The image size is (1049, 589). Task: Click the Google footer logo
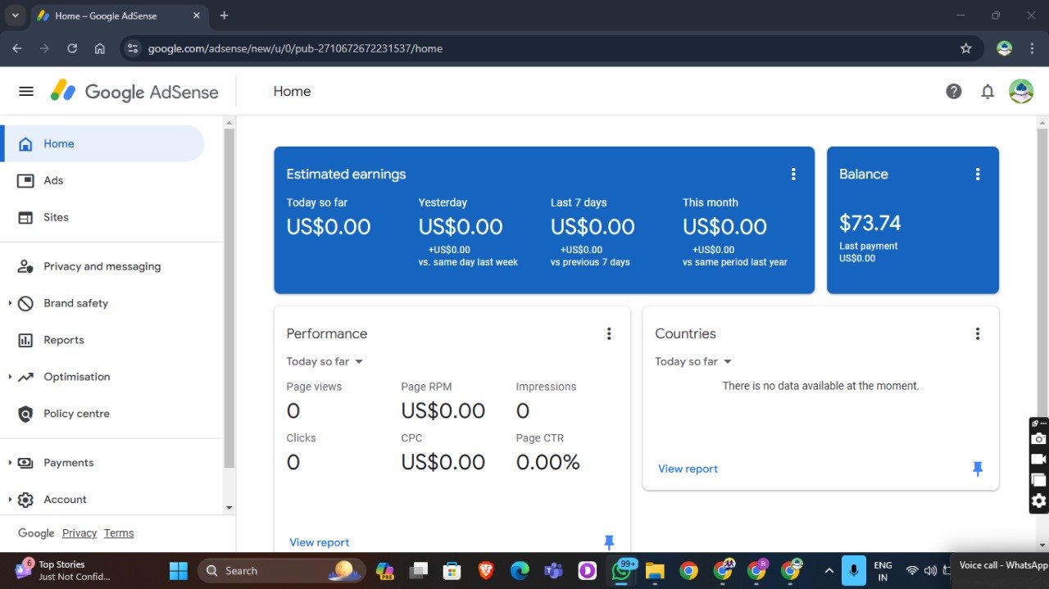click(x=36, y=533)
